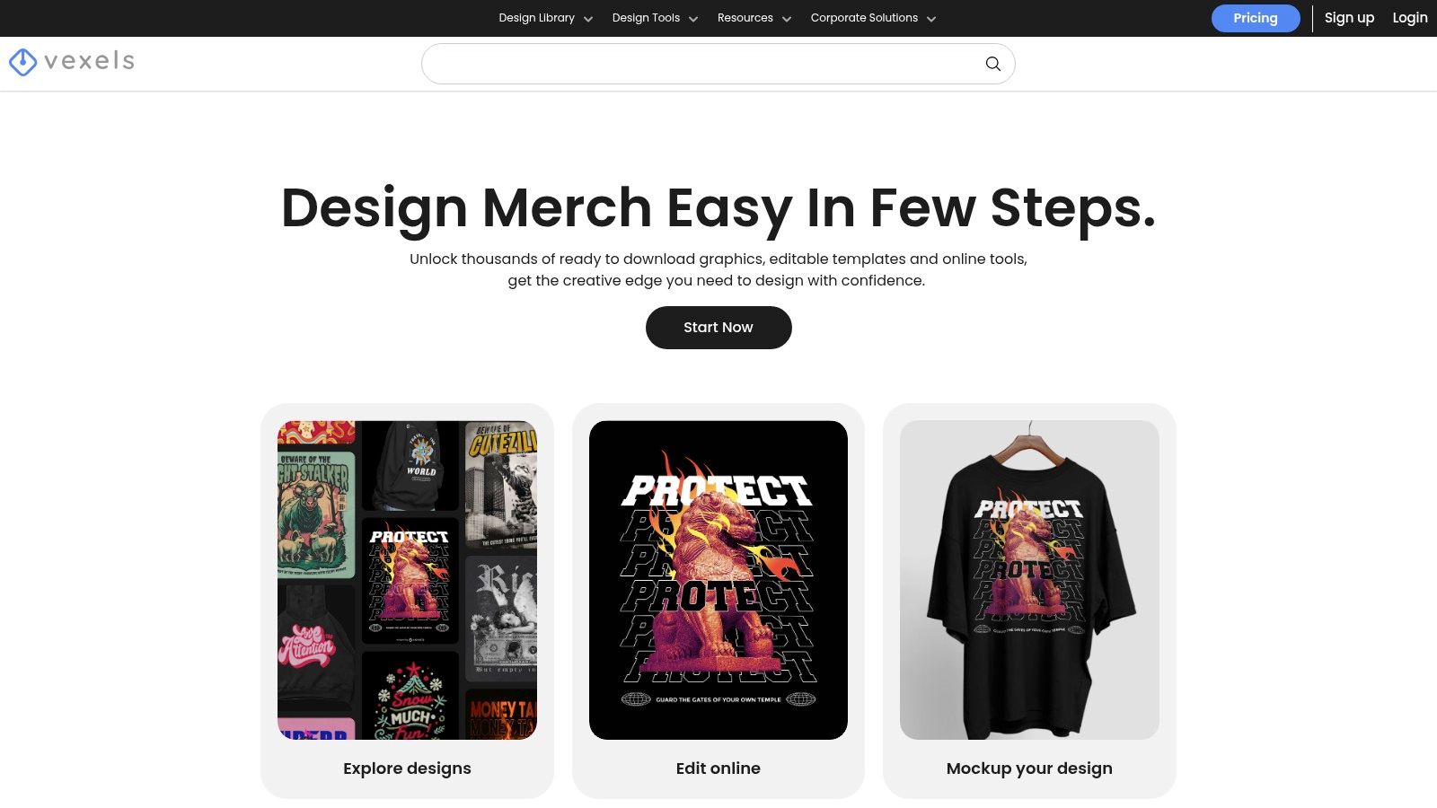
Task: Open the black t-shirt mockup thumbnail
Action: click(1029, 580)
